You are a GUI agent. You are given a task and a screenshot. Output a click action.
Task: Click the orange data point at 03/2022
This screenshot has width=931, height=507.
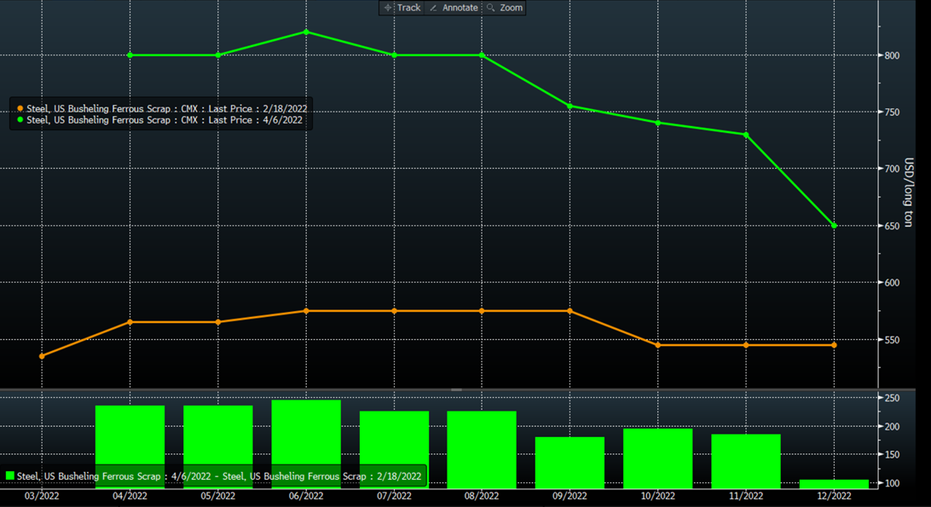(42, 356)
